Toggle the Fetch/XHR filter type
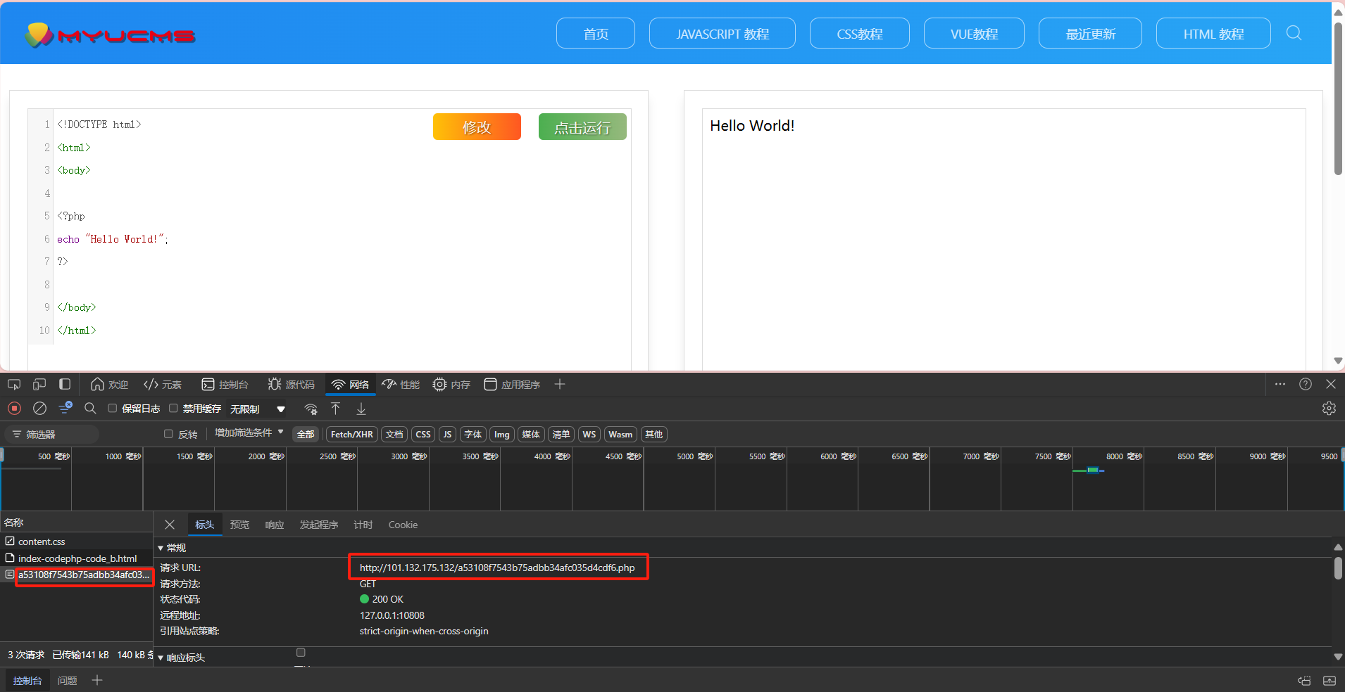This screenshot has width=1345, height=692. point(352,434)
